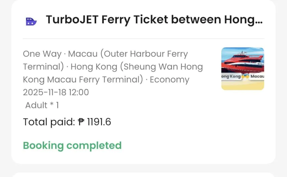The height and width of the screenshot is (177, 287).
Task: Open the TurboJET ferry thumbnail image
Action: pyautogui.click(x=243, y=69)
